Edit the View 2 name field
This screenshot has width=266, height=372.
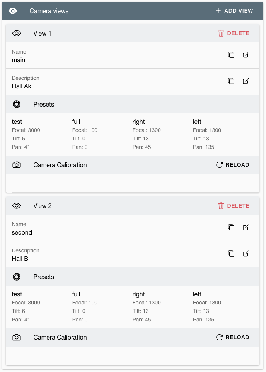point(246,227)
